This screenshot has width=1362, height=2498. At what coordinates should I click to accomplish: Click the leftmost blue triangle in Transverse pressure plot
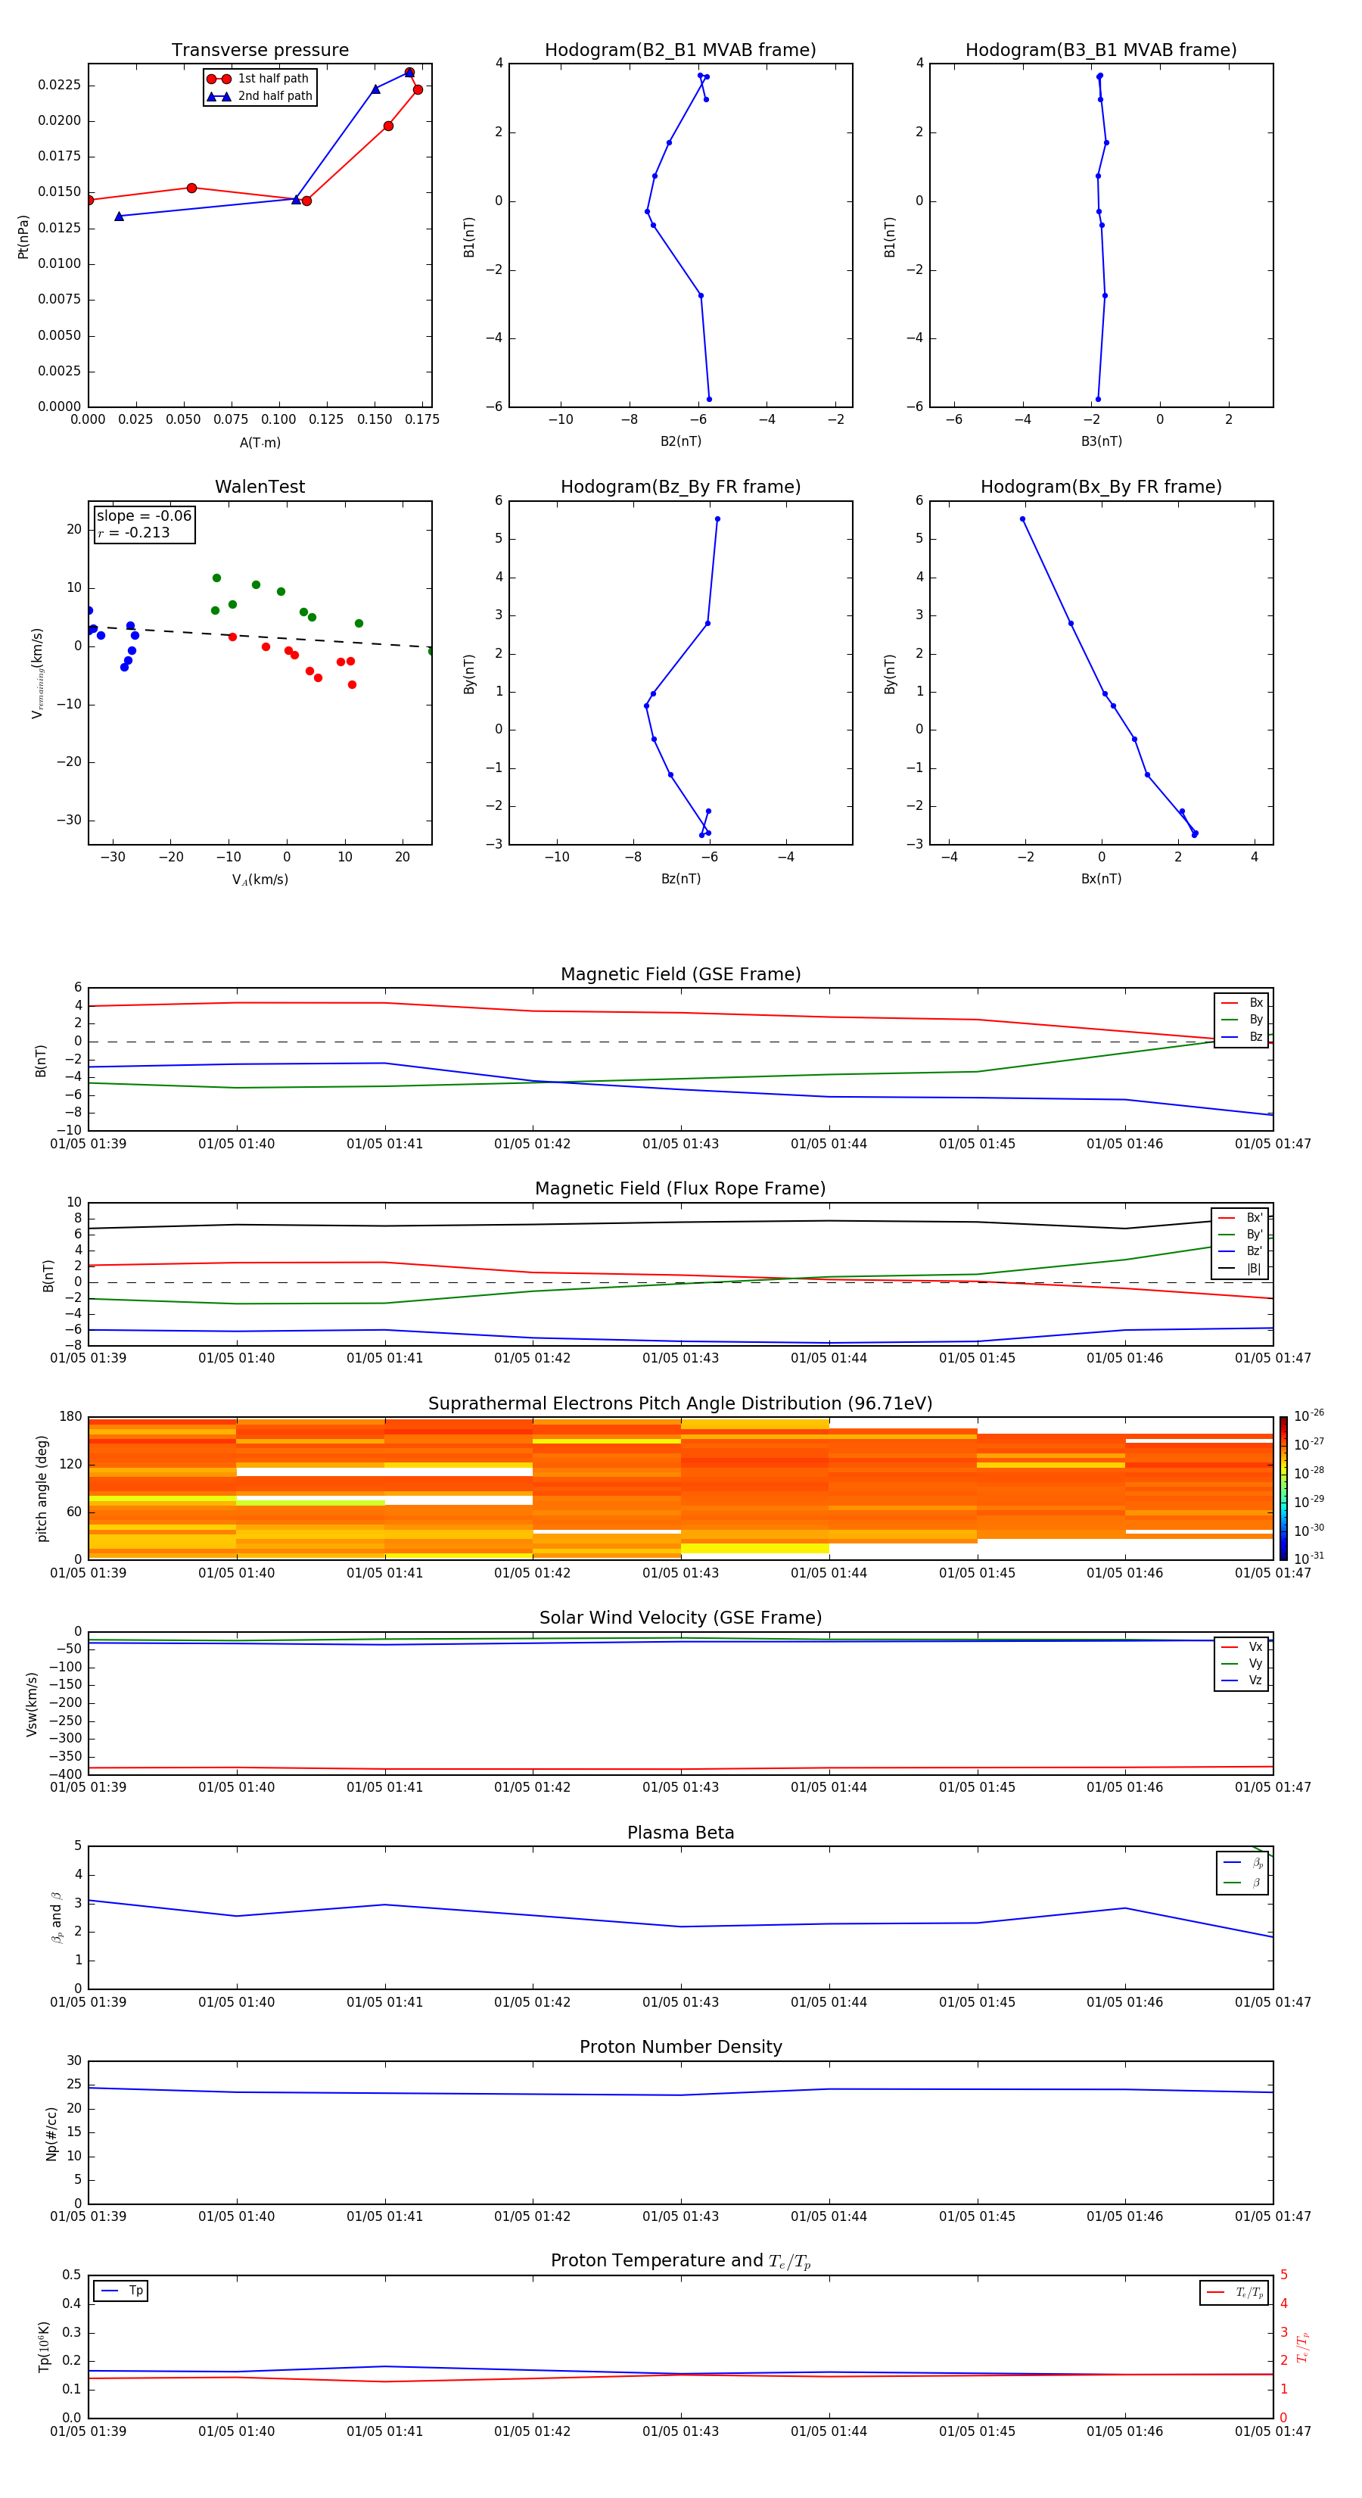click(x=120, y=216)
